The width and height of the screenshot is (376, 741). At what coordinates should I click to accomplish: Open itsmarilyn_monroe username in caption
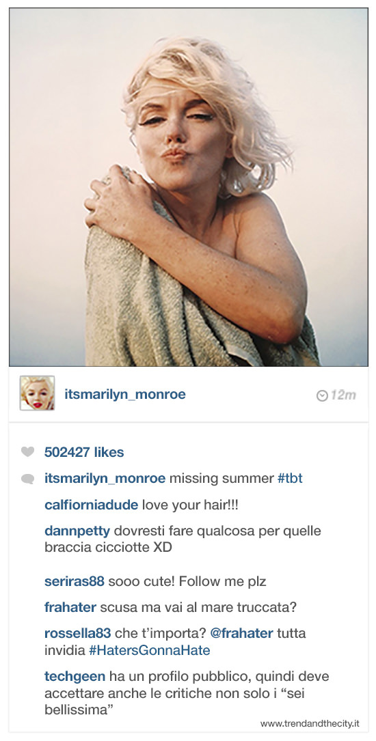[x=105, y=479]
